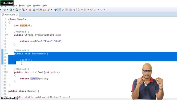
Task: Open the Next Annotation dropdown arrow
Action: tap(82, 10)
